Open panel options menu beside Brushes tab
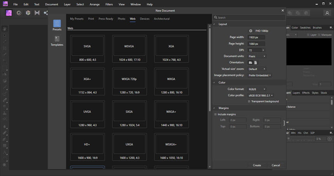The width and height of the screenshot is (334, 176). 331,28
